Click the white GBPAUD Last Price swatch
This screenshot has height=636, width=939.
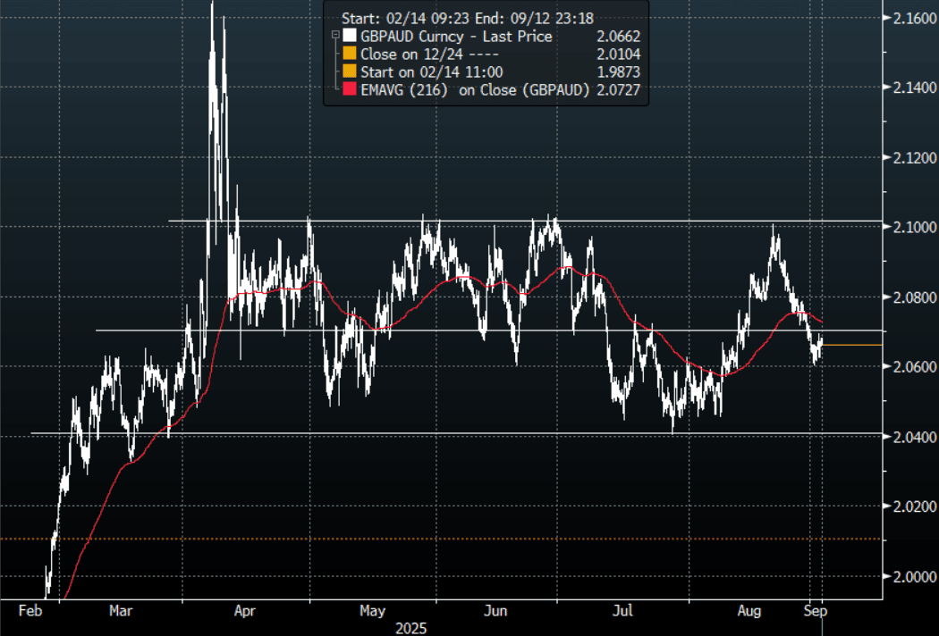click(349, 37)
